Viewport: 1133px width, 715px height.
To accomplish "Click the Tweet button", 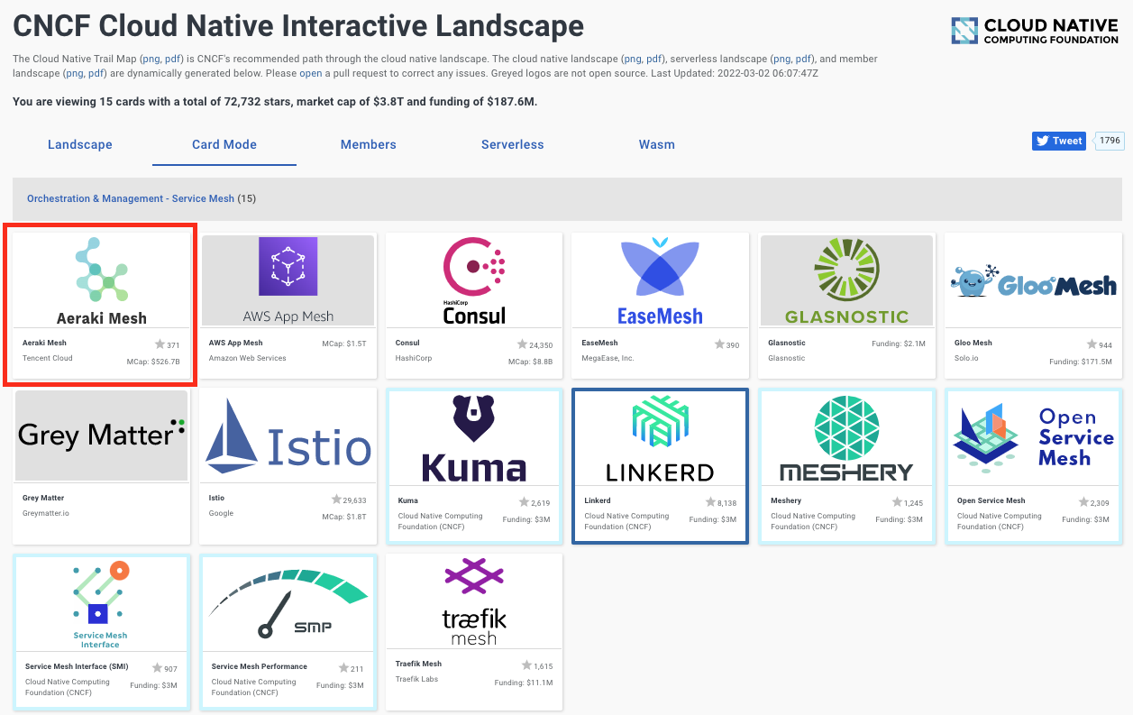I will (x=1058, y=141).
